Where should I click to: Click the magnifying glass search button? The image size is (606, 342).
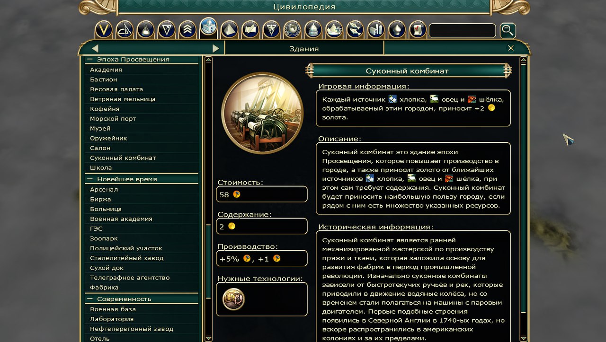pos(508,31)
